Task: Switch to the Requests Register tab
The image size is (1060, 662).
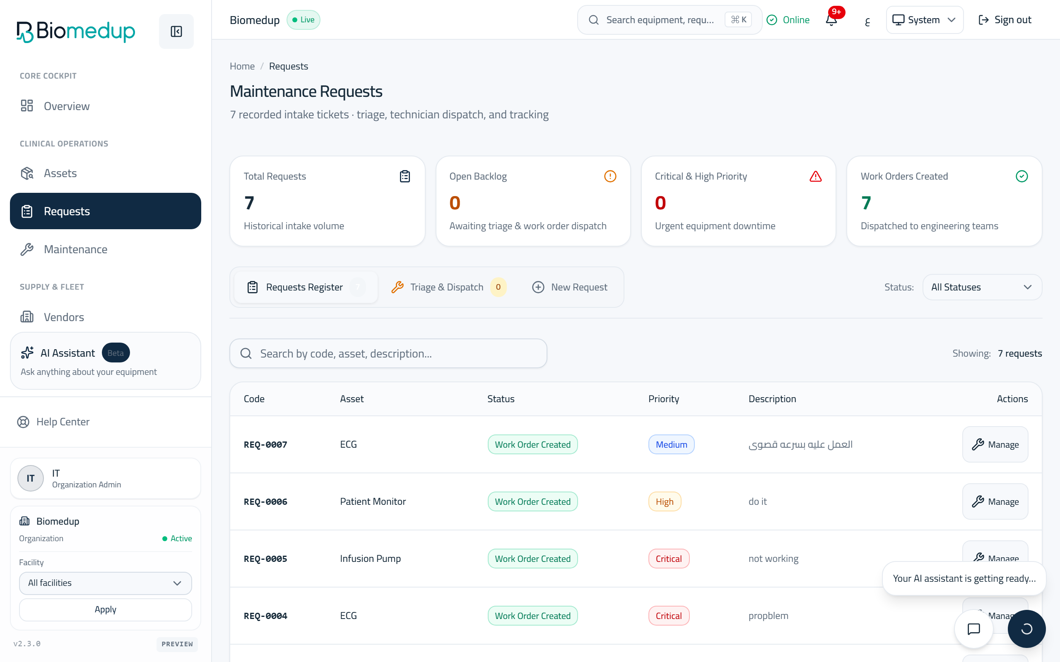Action: 306,287
